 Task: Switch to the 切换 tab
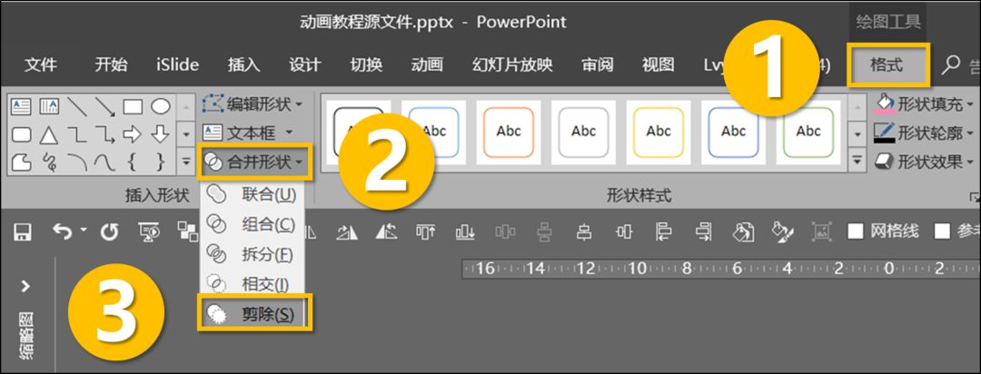366,64
